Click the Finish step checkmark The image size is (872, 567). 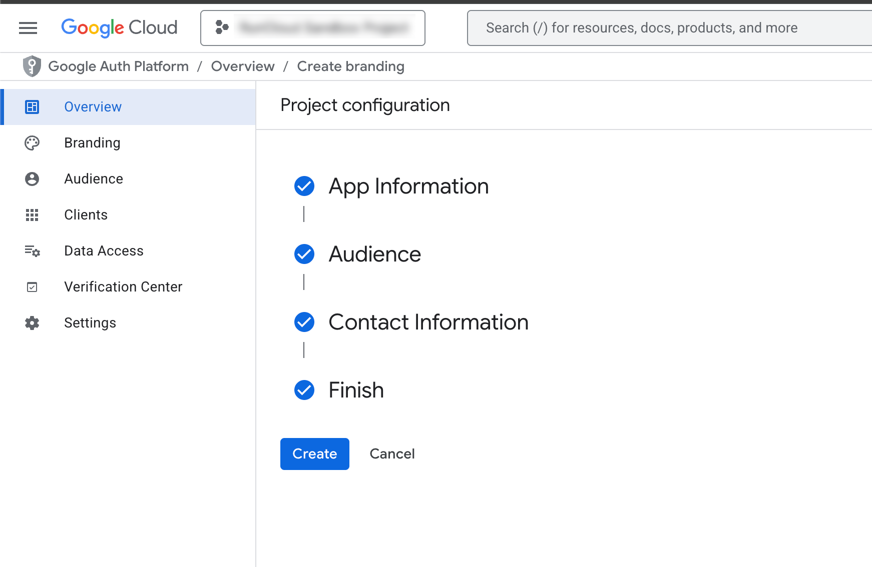coord(304,390)
